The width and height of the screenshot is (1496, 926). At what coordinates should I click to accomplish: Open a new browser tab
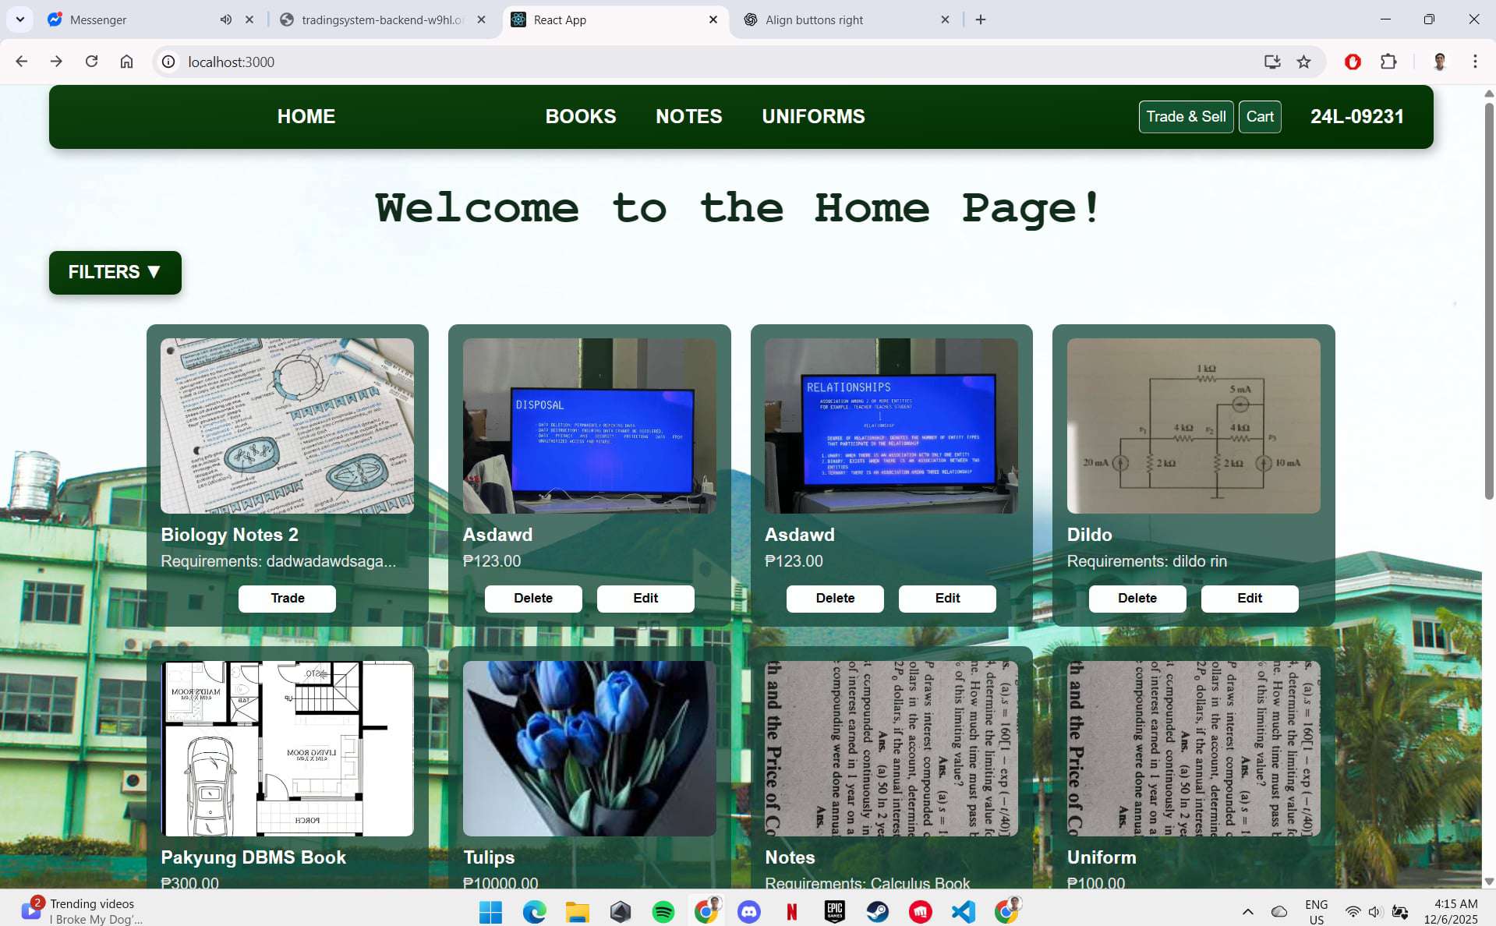[981, 19]
